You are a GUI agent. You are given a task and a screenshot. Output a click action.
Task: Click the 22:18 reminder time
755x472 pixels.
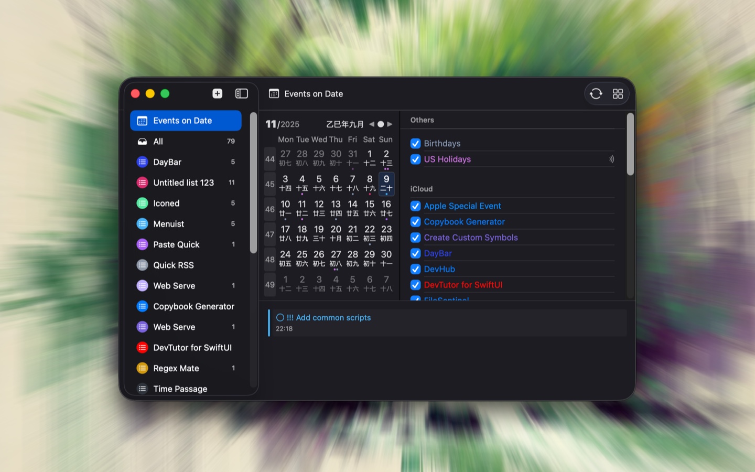pyautogui.click(x=284, y=329)
